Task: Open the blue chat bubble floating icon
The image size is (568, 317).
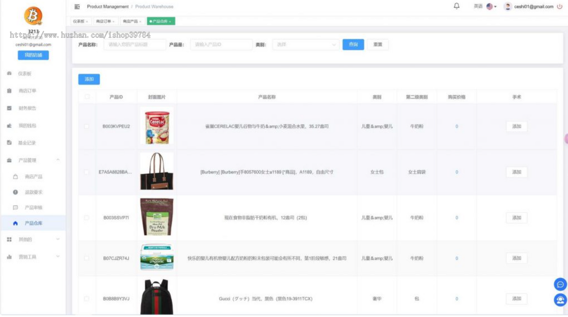Action: pos(560,284)
